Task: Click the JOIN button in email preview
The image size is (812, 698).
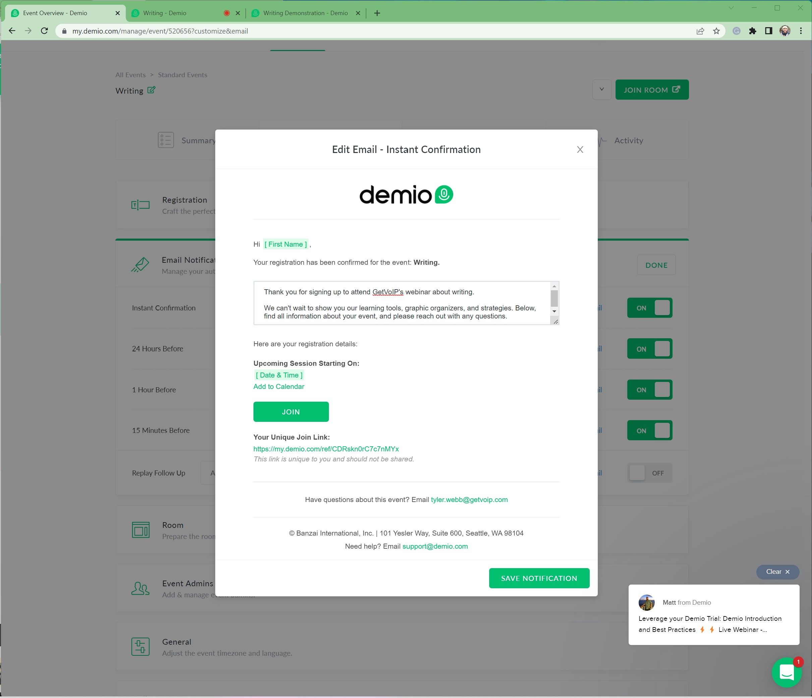Action: pyautogui.click(x=291, y=411)
